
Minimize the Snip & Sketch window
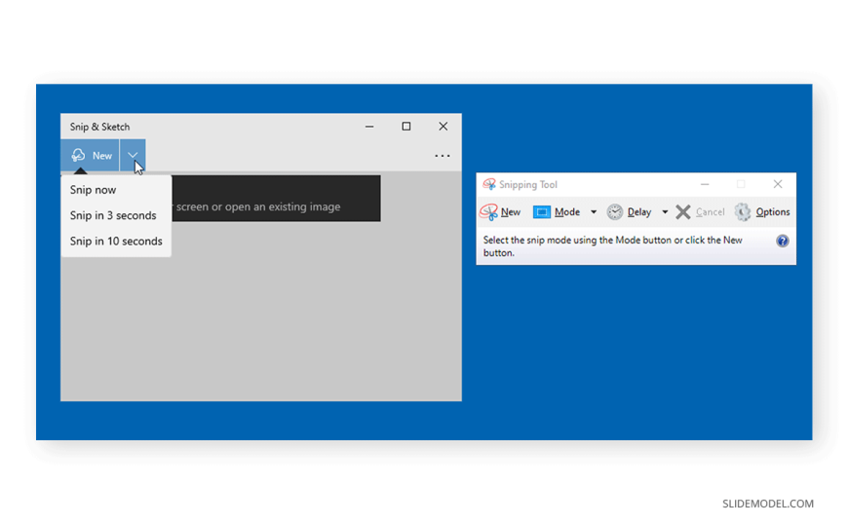pos(369,127)
